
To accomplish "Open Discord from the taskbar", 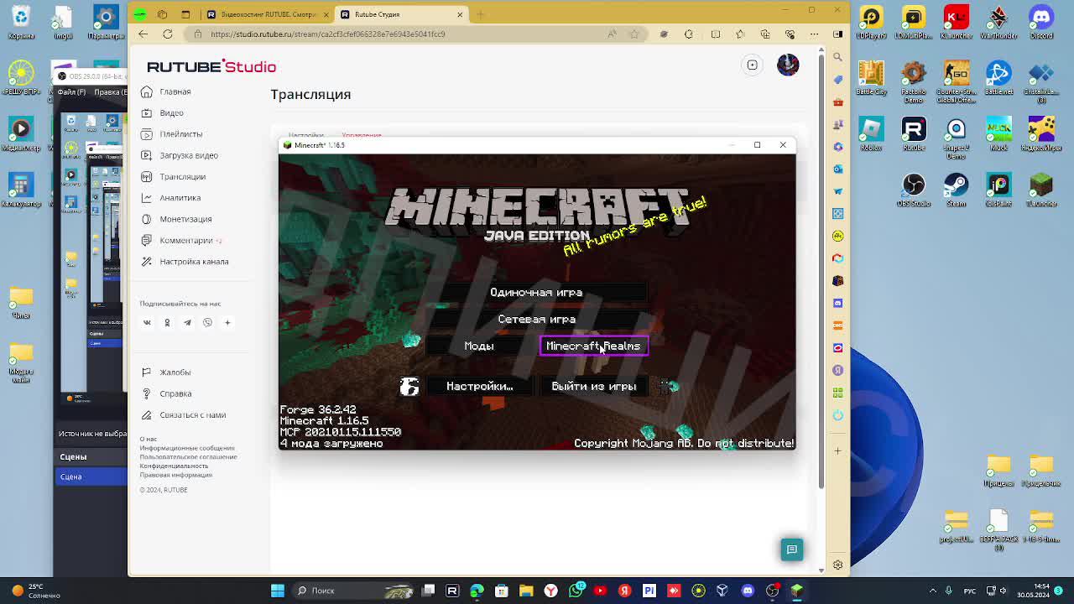I will click(748, 591).
